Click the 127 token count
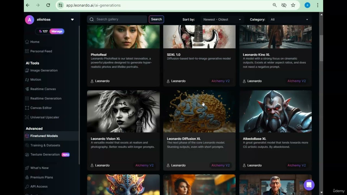The height and width of the screenshot is (195, 347). coord(45,31)
